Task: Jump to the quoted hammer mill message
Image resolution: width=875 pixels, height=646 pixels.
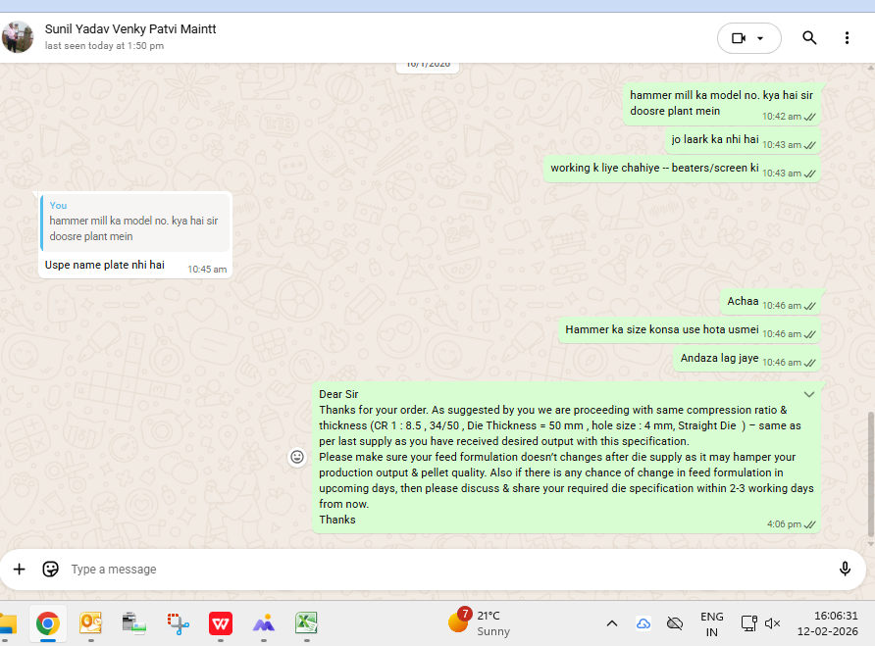Action: (x=136, y=222)
